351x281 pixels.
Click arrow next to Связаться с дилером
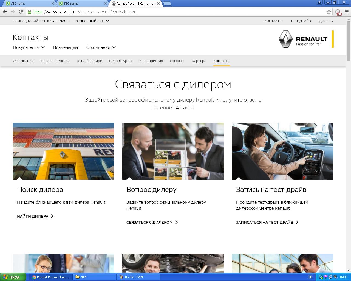coord(176,222)
